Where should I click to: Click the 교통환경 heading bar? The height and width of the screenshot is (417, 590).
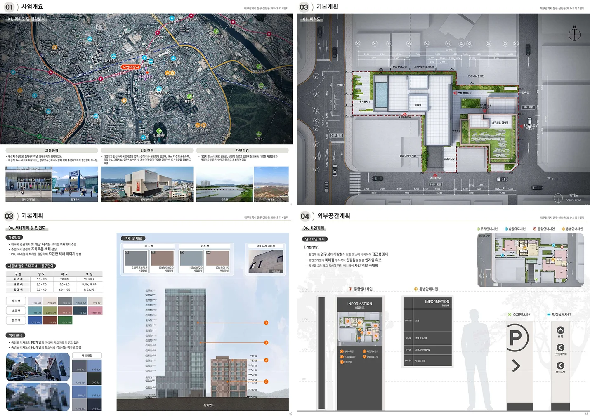52,151
